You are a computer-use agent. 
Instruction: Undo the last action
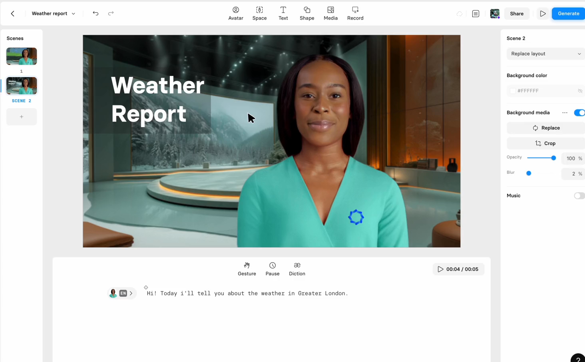(96, 13)
